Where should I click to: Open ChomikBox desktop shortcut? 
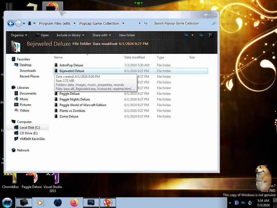point(11,180)
